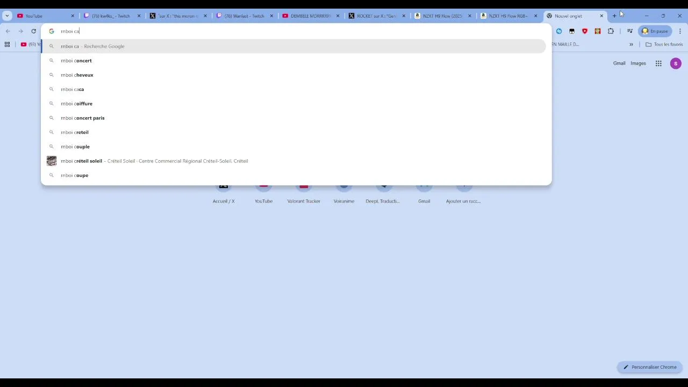
Task: Click the address bar containing 'mboi ca'
Action: click(x=296, y=31)
